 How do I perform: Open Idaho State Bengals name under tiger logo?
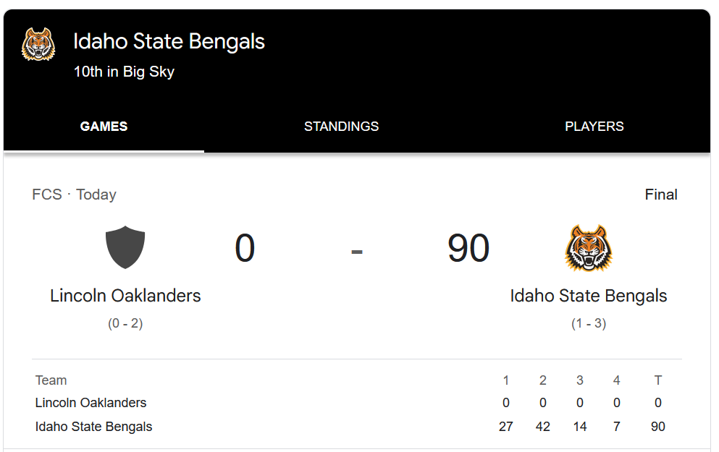tap(589, 296)
